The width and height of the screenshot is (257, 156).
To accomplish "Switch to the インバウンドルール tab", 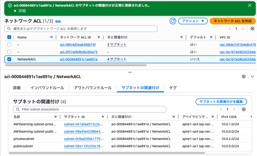I will [x=47, y=88].
